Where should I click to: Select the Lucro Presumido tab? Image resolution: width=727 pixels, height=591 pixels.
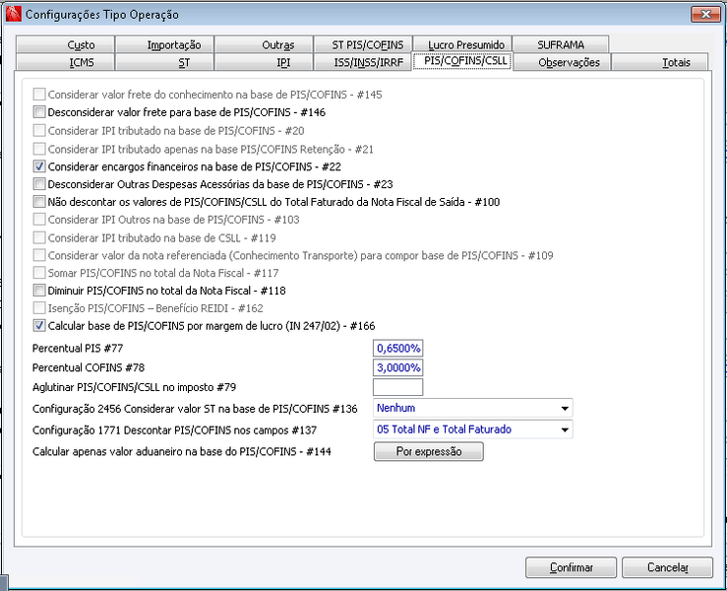pyautogui.click(x=462, y=44)
